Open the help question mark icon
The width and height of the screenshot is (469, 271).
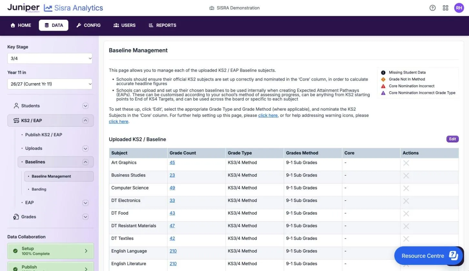pyautogui.click(x=433, y=8)
